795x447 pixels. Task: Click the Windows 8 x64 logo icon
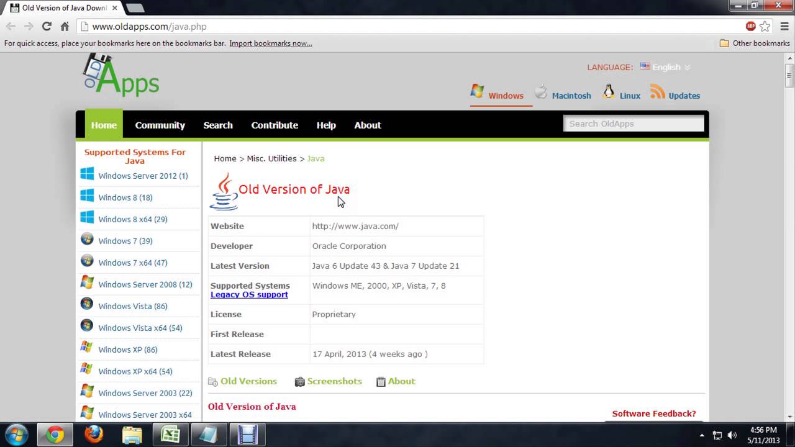[87, 218]
